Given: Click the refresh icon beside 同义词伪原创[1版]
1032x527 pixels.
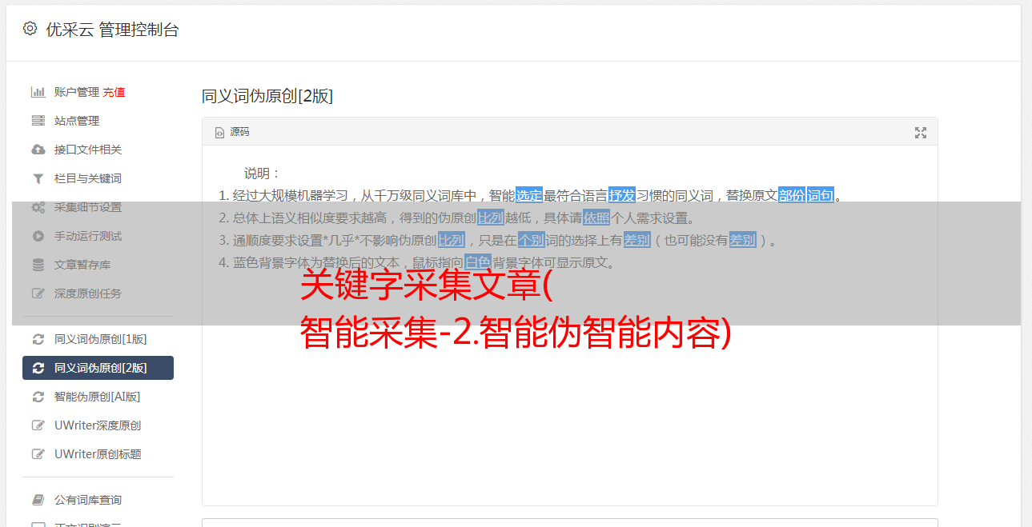Looking at the screenshot, I should [38, 339].
